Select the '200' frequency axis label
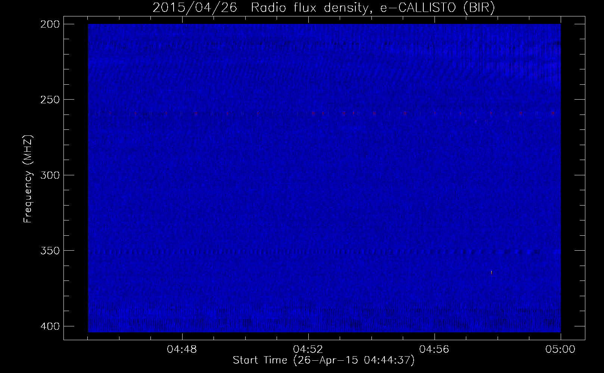This screenshot has width=604, height=373. [x=50, y=24]
